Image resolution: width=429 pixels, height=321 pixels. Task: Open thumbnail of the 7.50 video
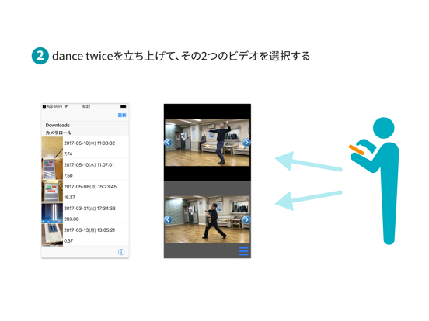(x=52, y=169)
